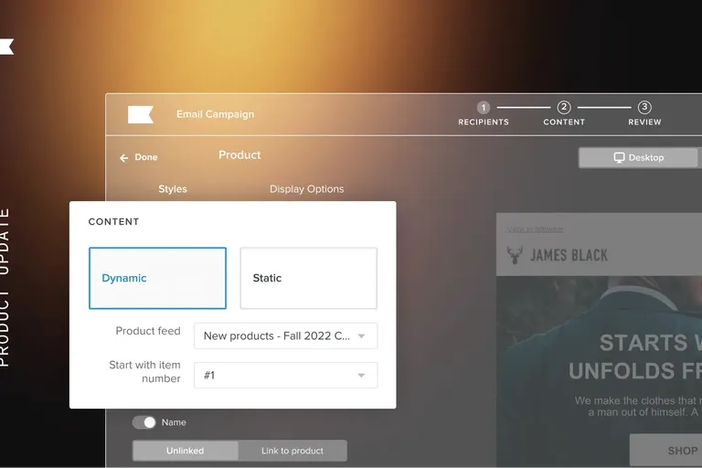This screenshot has height=468, width=702.
Task: Click the CONTENT step label in header
Action: click(564, 122)
